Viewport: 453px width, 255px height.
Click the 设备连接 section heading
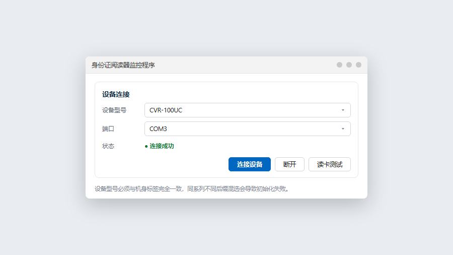click(116, 94)
